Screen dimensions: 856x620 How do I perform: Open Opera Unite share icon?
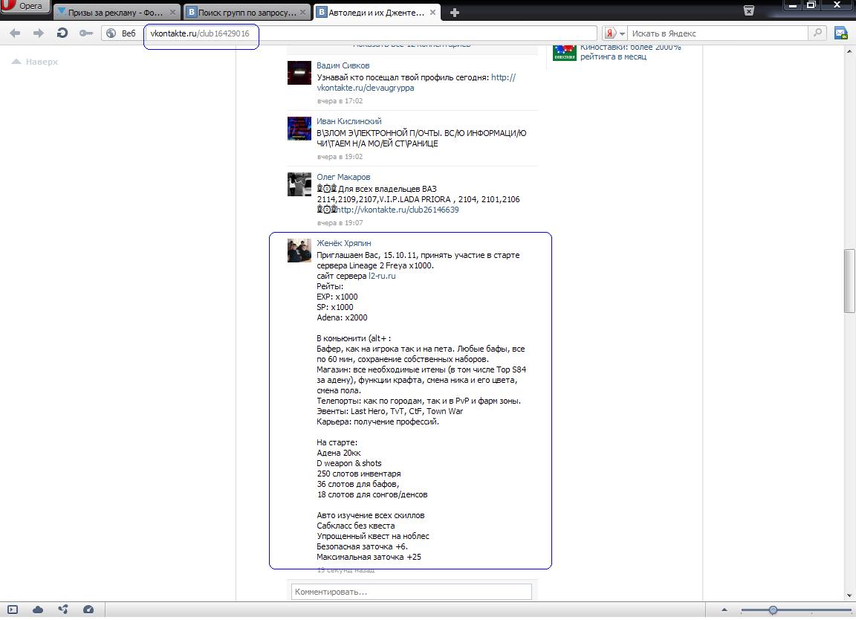(63, 610)
